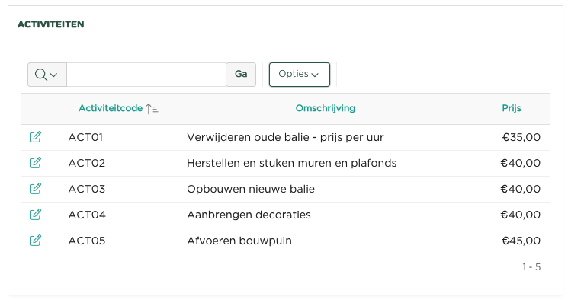Open the edit icon for ACT02
Image resolution: width=568 pixels, height=303 pixels.
(36, 163)
